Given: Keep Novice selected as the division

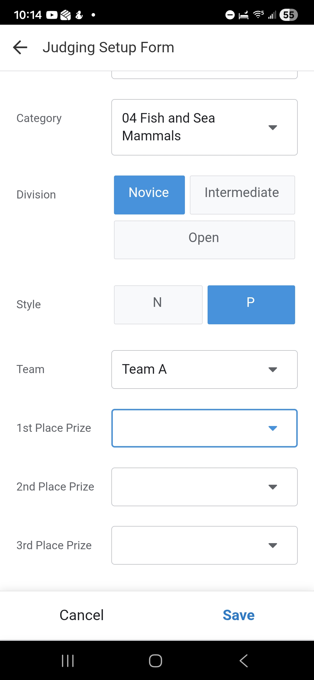Looking at the screenshot, I should (x=149, y=195).
